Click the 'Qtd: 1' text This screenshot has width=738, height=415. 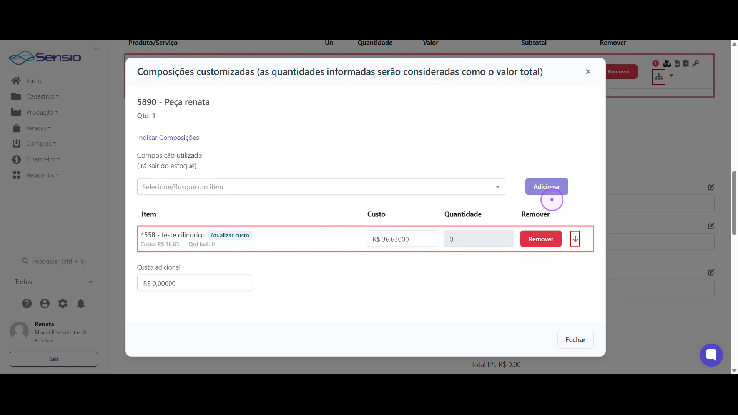pyautogui.click(x=146, y=116)
